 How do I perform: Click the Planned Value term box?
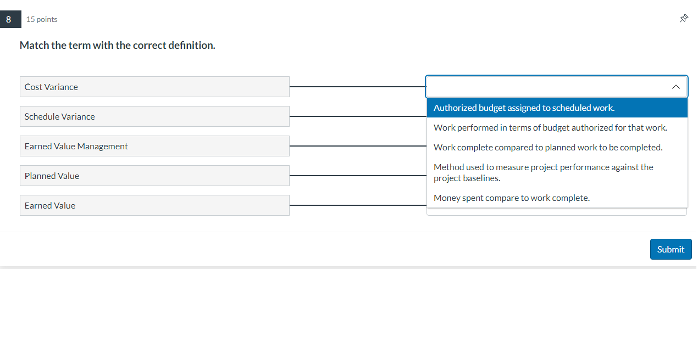pos(154,176)
